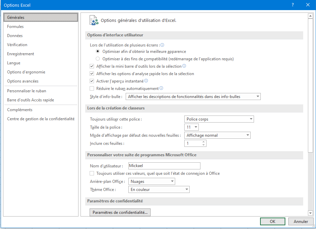The image size is (316, 229).
Task: Disable Activer l'aperçu instantané checkbox
Action: (92, 81)
